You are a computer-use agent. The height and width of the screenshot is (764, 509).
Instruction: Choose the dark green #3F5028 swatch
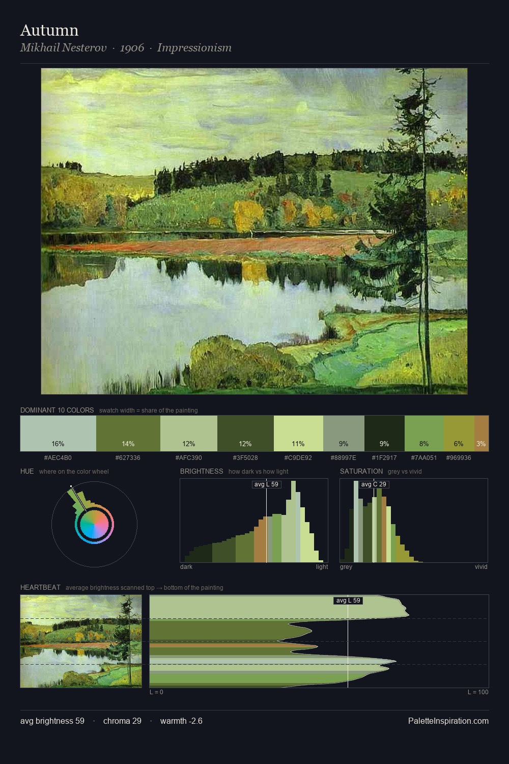[x=245, y=433]
